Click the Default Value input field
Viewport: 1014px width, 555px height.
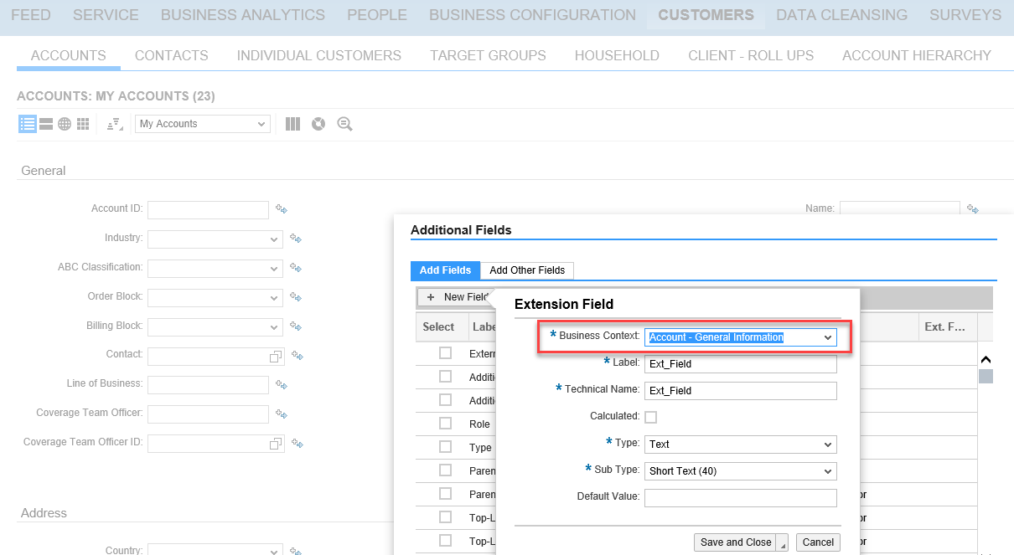741,498
